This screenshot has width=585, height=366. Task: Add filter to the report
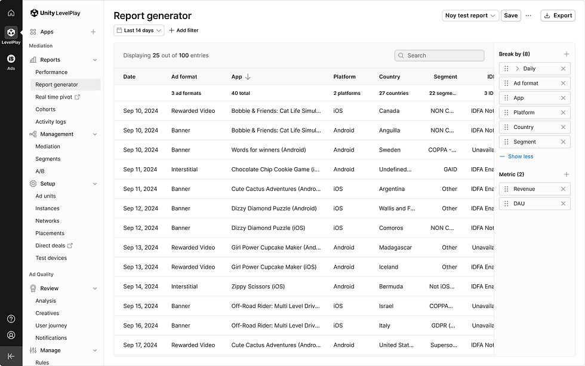[184, 30]
